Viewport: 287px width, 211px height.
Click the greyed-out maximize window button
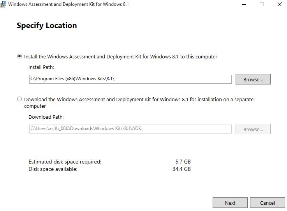click(x=262, y=4)
